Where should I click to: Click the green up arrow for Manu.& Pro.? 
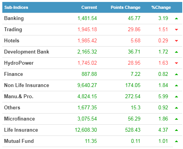coord(176,97)
